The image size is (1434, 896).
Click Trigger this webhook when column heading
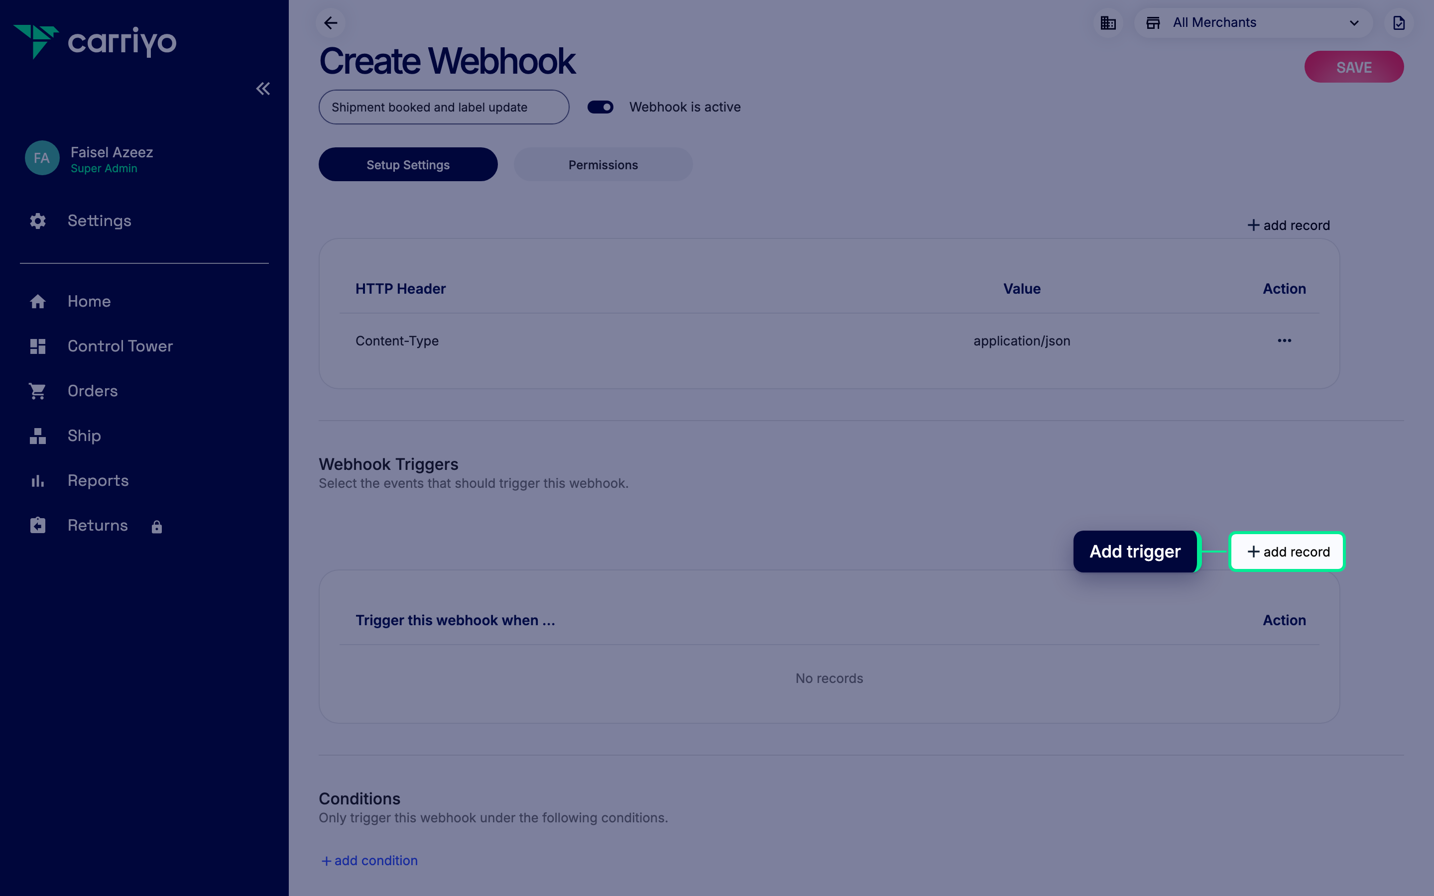(x=455, y=620)
